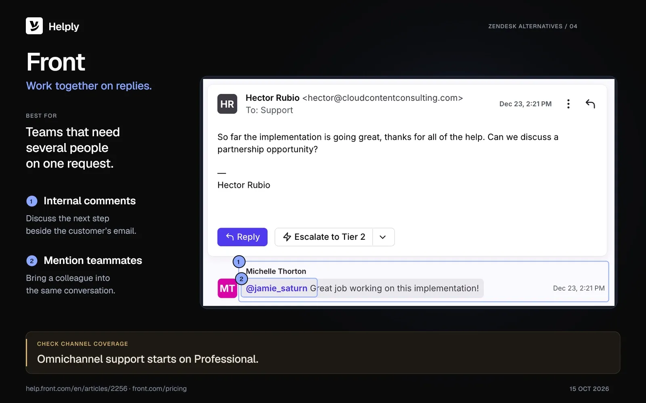Viewport: 646px width, 403px height.
Task: Click the name Michelle Thorton
Action: tap(276, 271)
